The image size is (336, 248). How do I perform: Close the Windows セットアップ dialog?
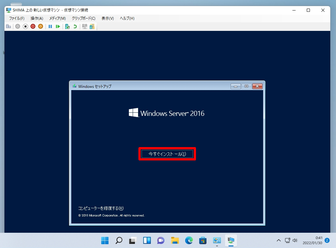pyautogui.click(x=257, y=86)
